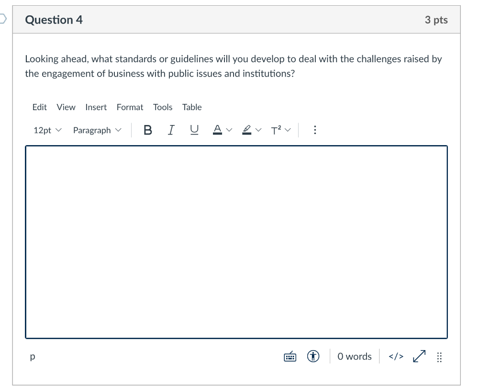
Task: Run the accessibility checker
Action: [313, 356]
